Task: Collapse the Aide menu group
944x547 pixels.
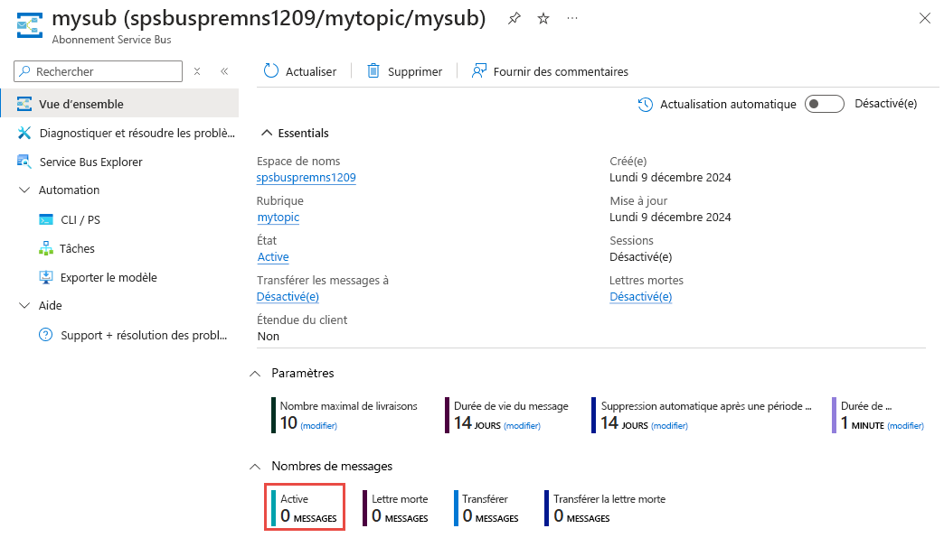Action: coord(24,305)
